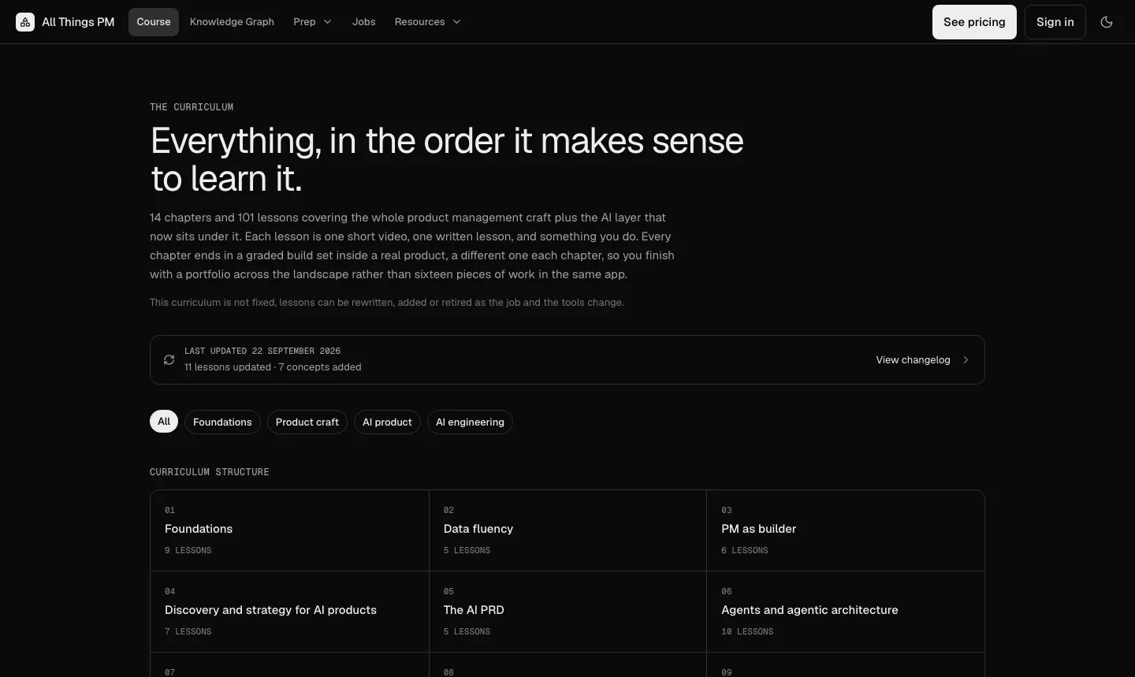Open chapter 01 Foundations card
Viewport: 1135px width, 677px height.
289,530
